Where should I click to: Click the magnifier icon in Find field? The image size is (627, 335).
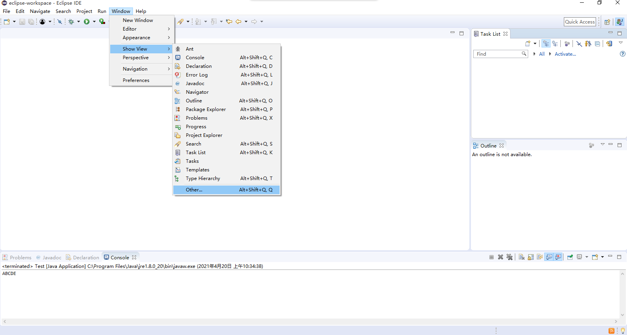click(524, 54)
